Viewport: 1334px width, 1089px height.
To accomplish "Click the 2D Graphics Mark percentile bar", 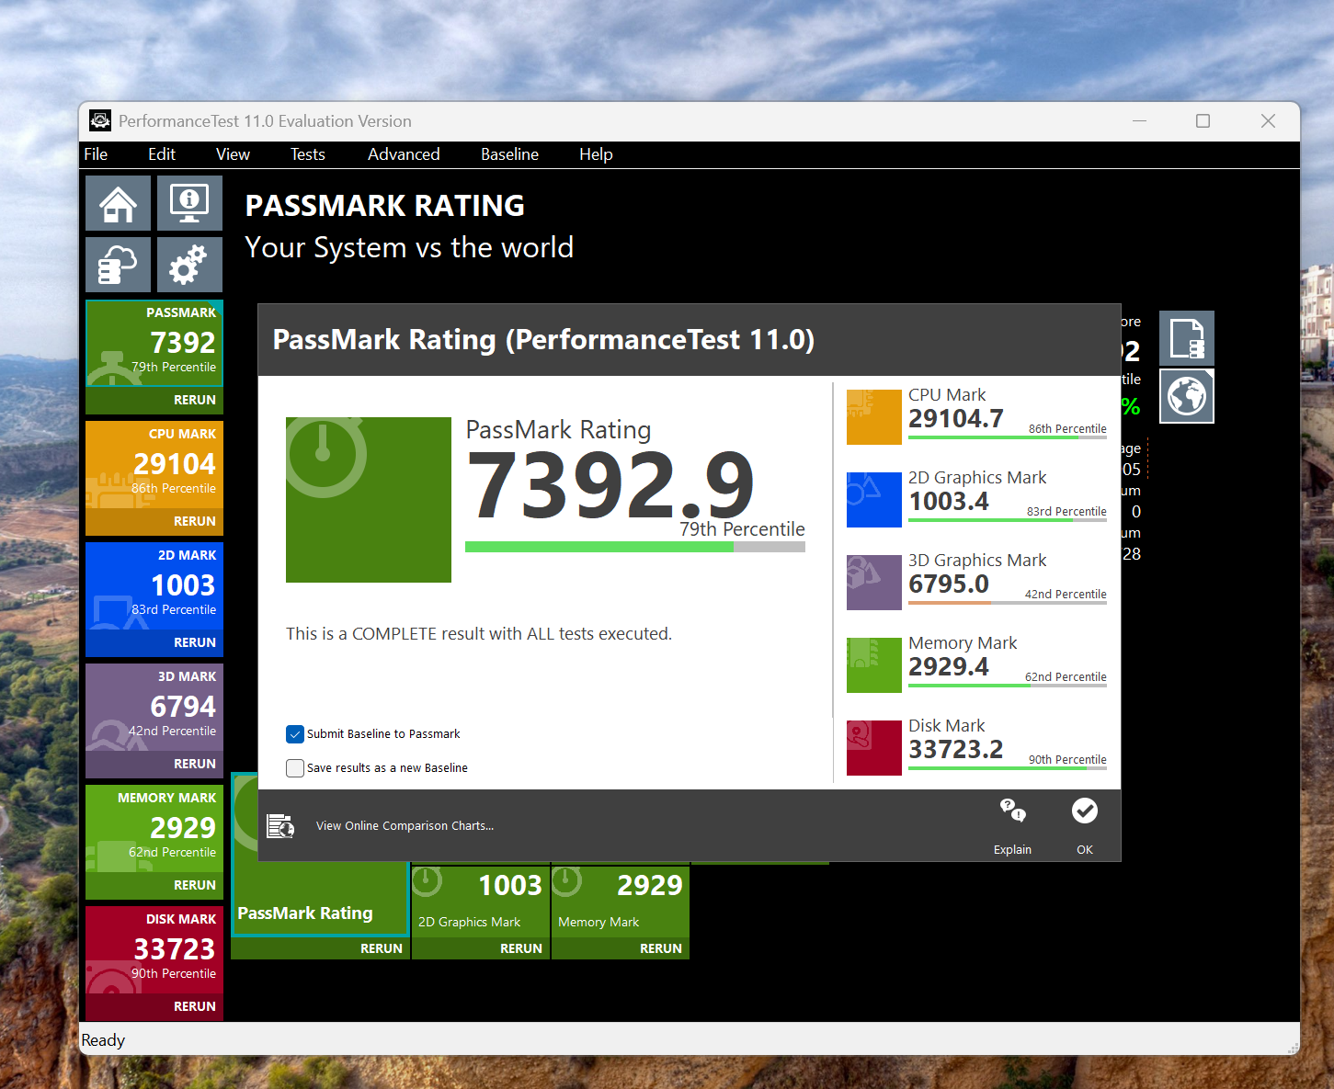I will pos(1008,520).
